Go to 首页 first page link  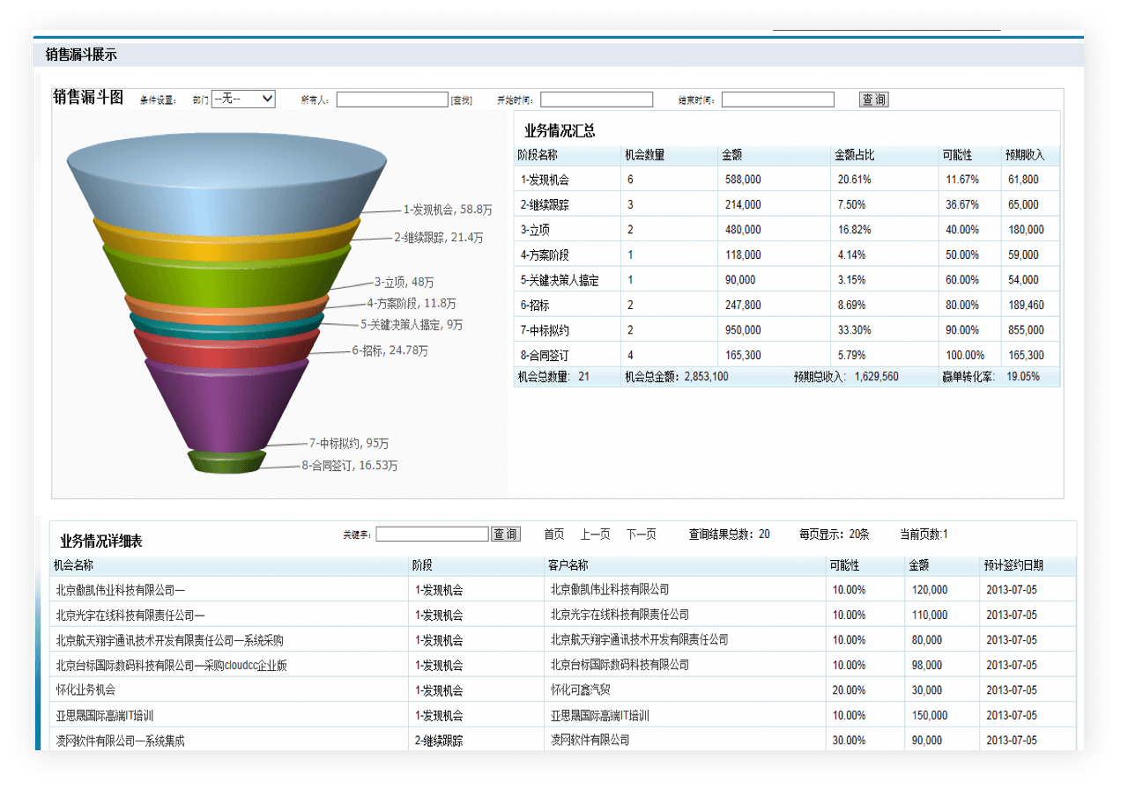click(x=554, y=535)
